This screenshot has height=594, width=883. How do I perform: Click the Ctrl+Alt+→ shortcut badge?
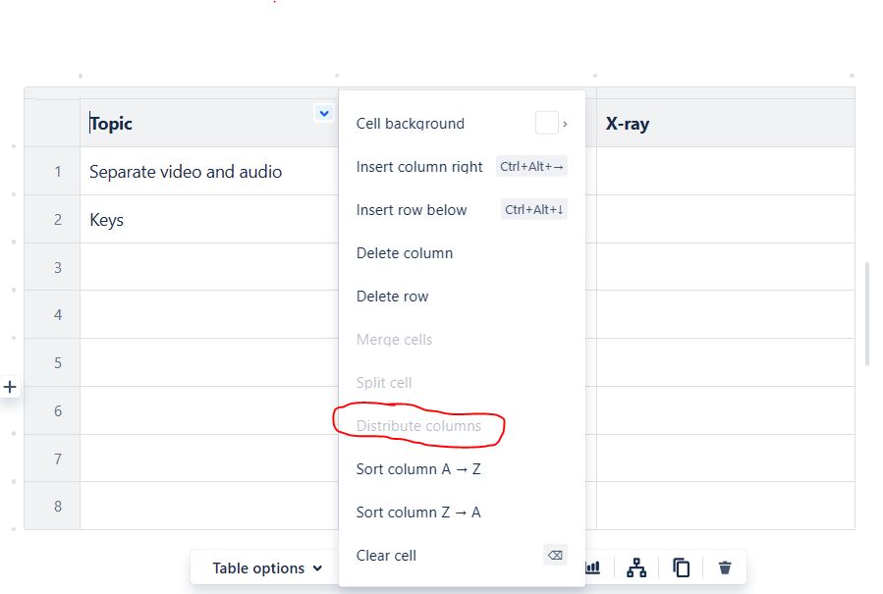coord(531,166)
